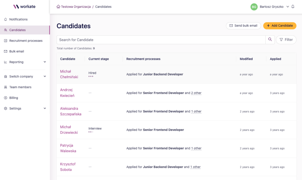
Task: Click the Workate logo
Action: pyautogui.click(x=24, y=6)
